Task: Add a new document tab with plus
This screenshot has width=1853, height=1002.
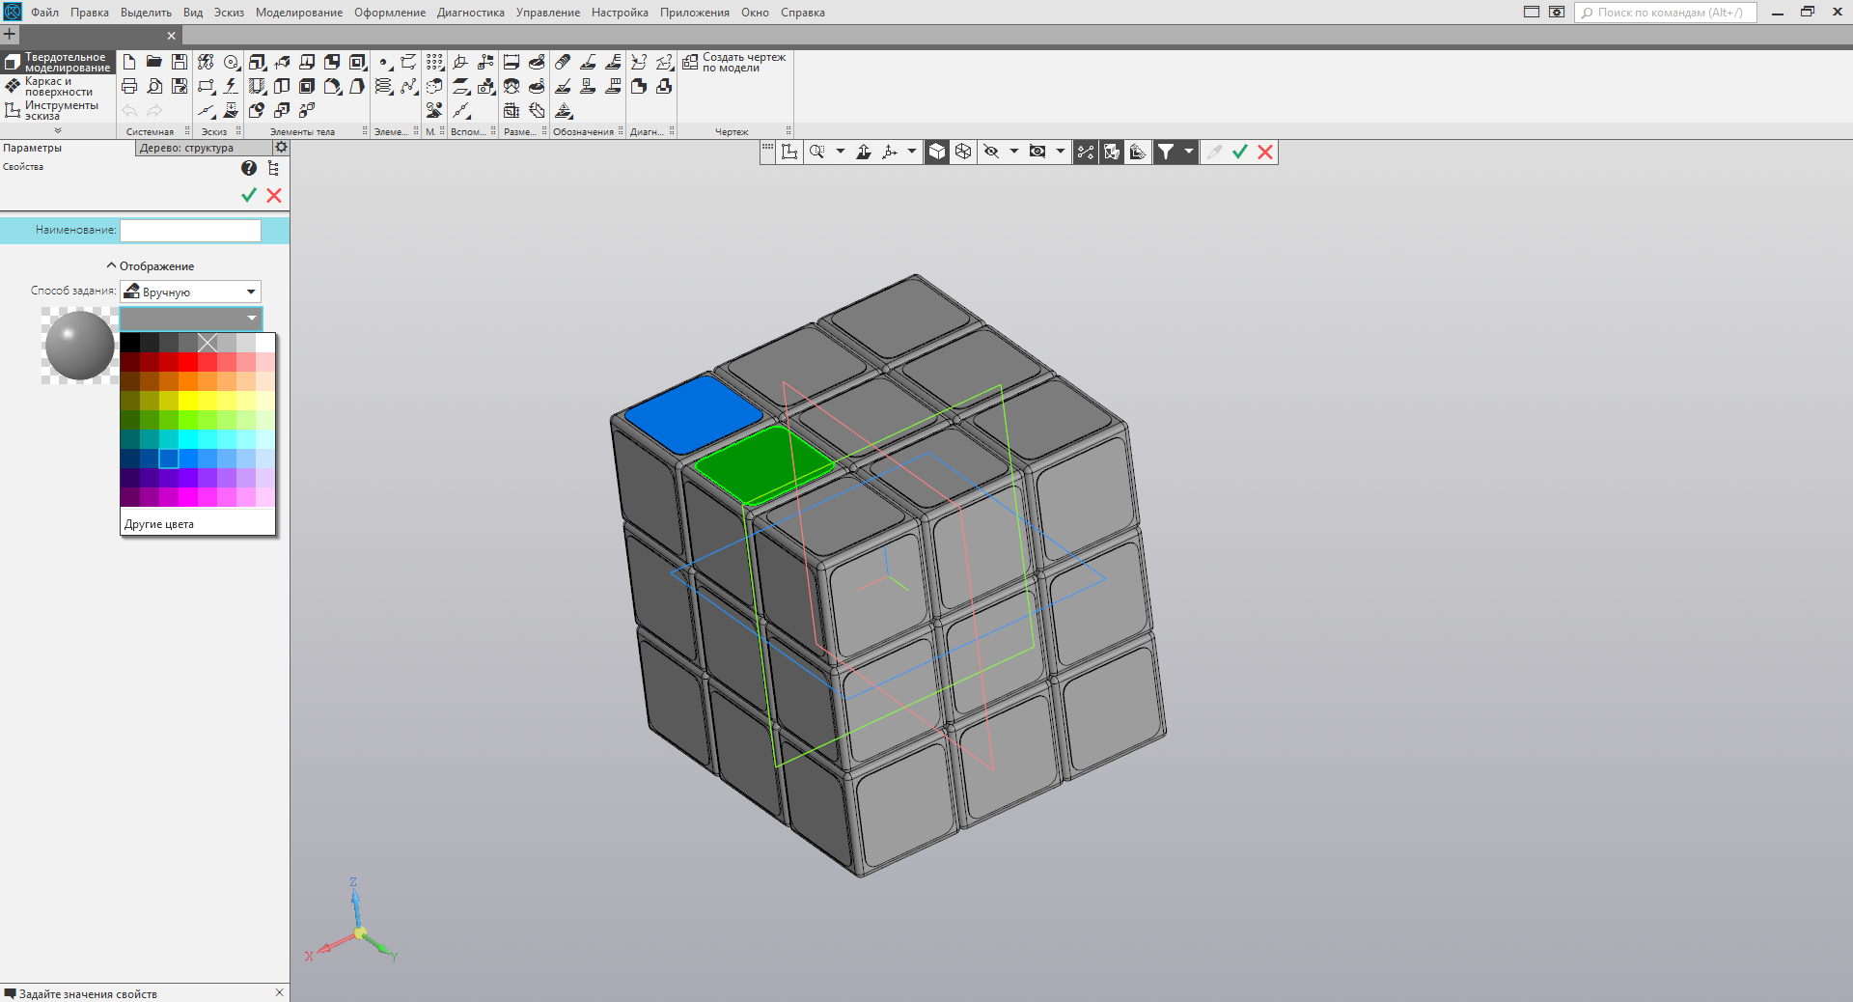Action: (x=10, y=35)
